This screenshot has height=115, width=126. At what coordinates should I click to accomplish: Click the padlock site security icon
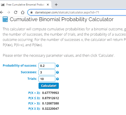point(32,12)
